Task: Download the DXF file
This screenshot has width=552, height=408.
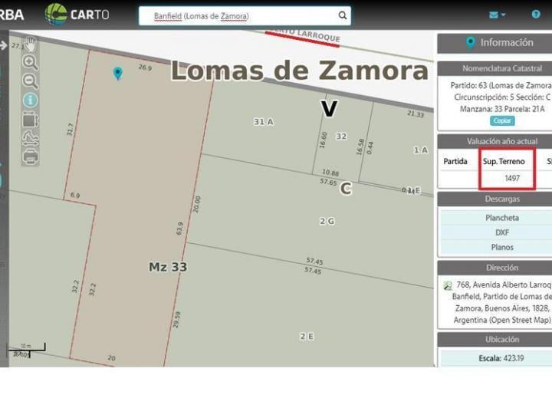Action: (502, 232)
